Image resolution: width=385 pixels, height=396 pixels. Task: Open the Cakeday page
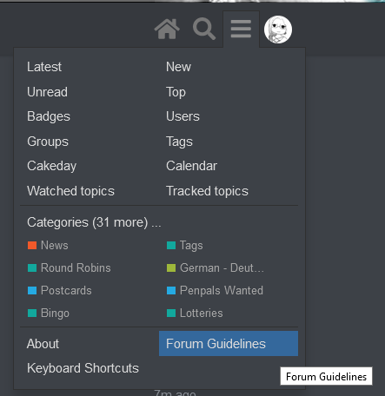[x=52, y=166]
